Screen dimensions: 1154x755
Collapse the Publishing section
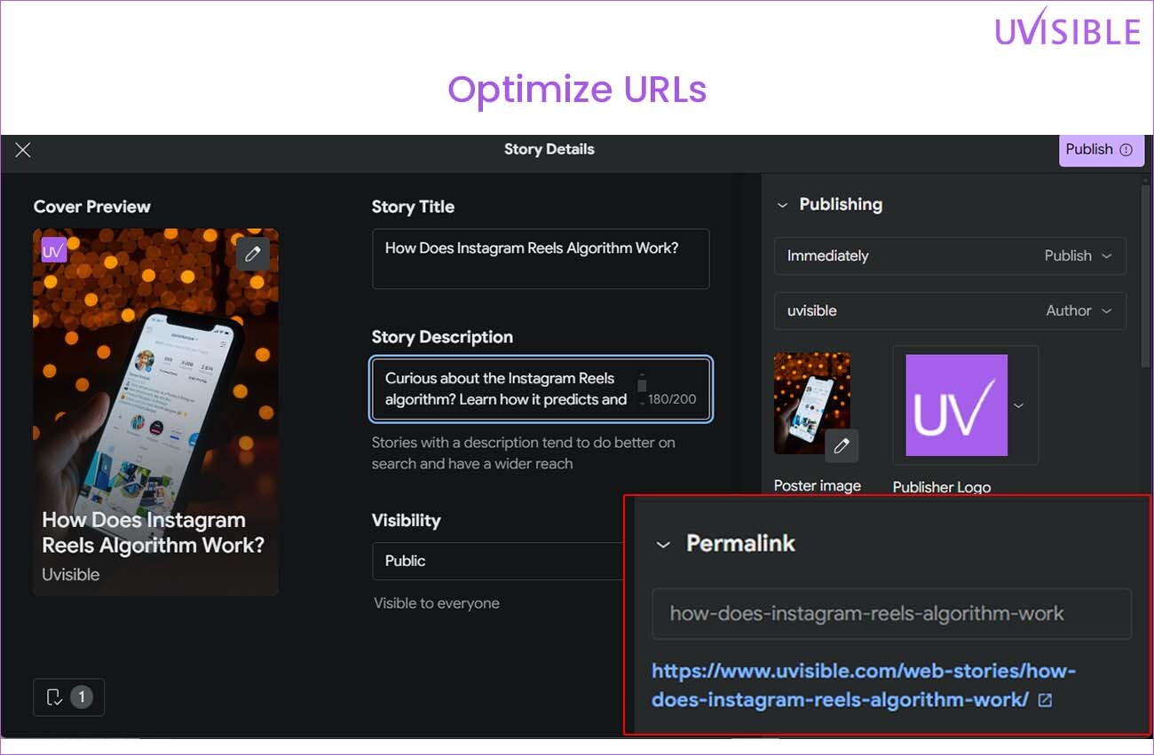pos(782,205)
